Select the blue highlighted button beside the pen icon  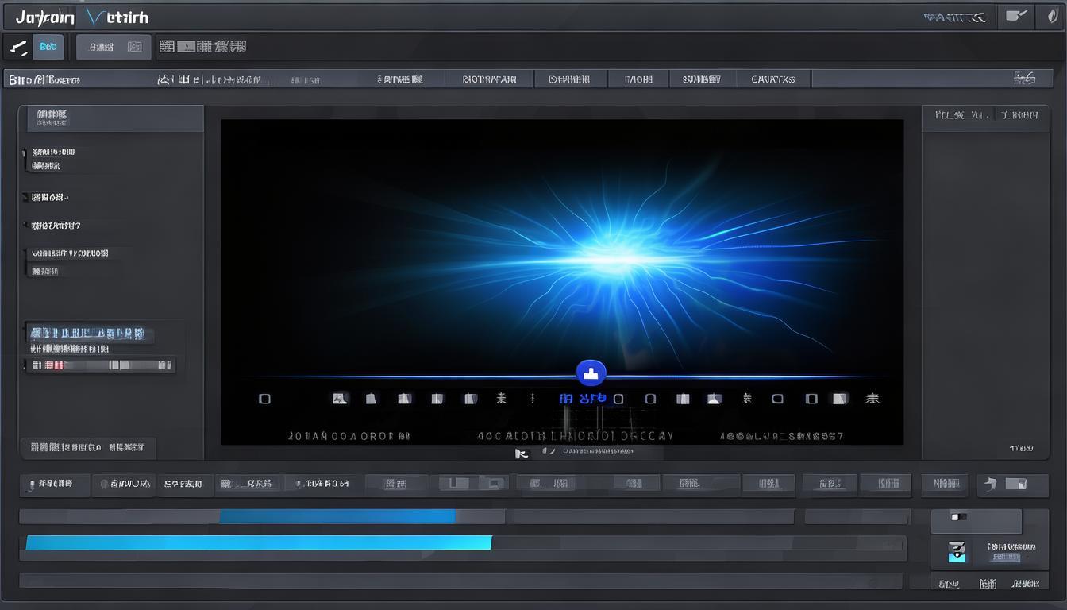tap(48, 47)
